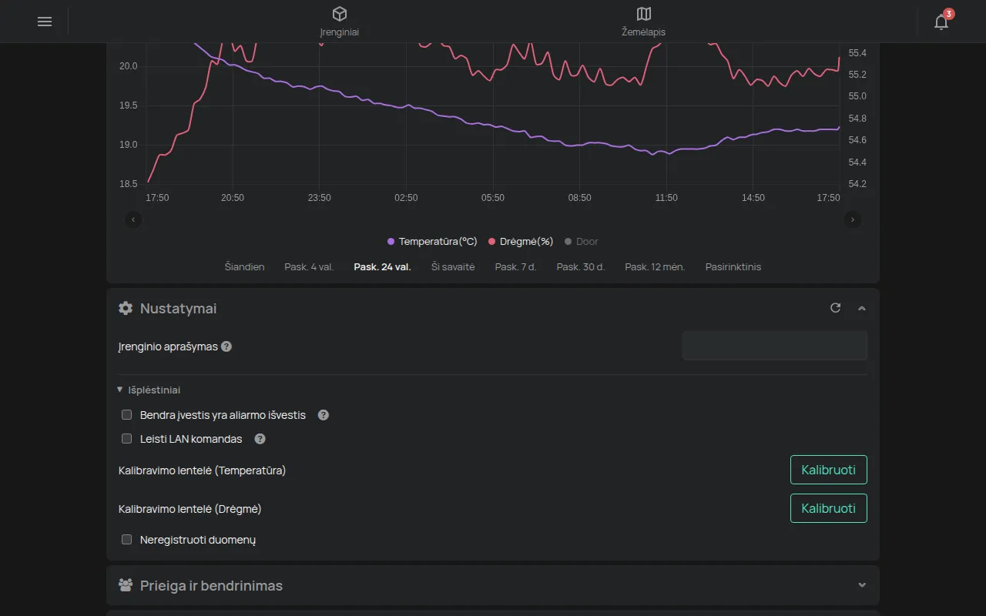Collapse the Nustatymai section
This screenshot has height=616, width=986.
862,308
